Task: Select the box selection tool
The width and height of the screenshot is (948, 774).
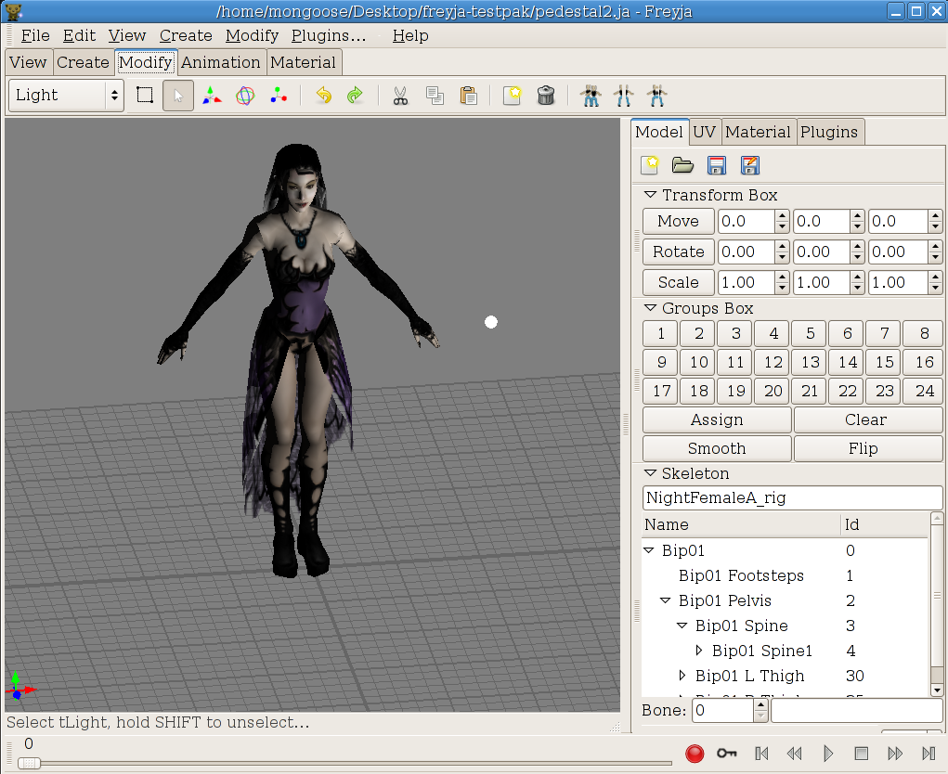Action: pyautogui.click(x=145, y=96)
